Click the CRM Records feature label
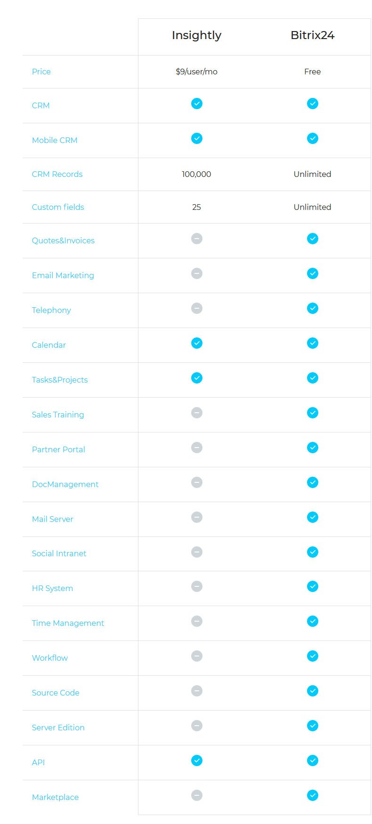Viewport: 372px width, 824px height. point(57,174)
